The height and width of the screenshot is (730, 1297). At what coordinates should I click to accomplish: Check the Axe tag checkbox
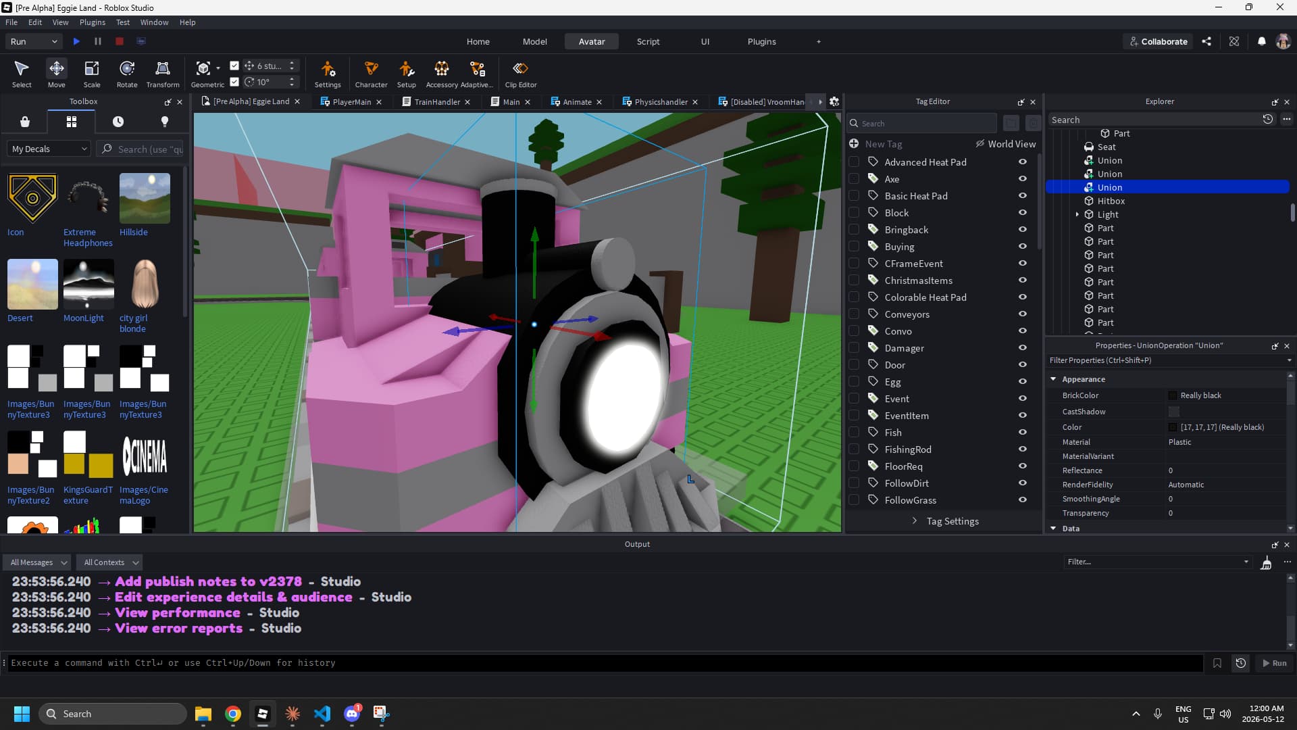(854, 179)
